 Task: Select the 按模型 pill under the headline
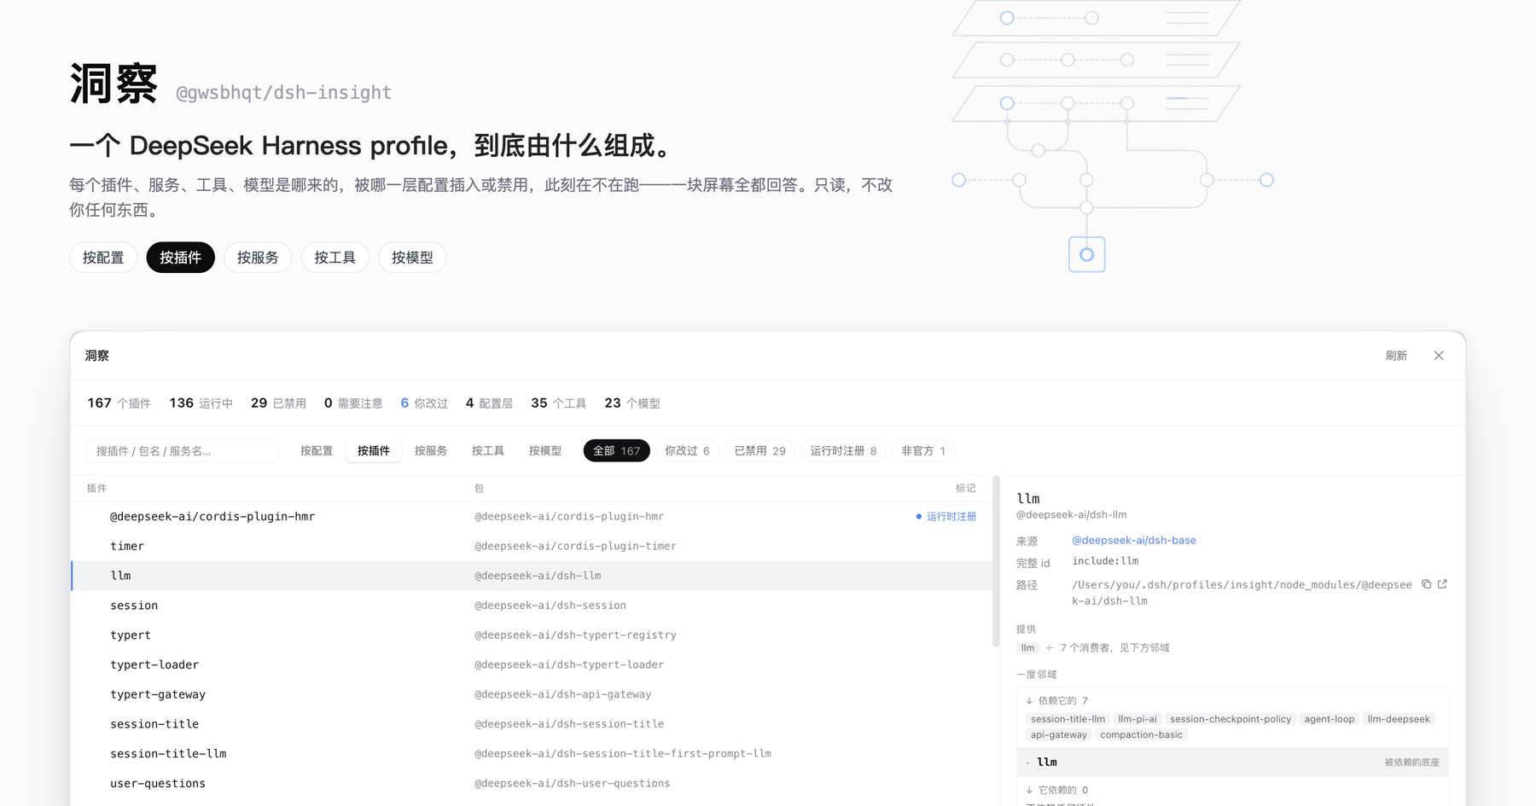(412, 258)
